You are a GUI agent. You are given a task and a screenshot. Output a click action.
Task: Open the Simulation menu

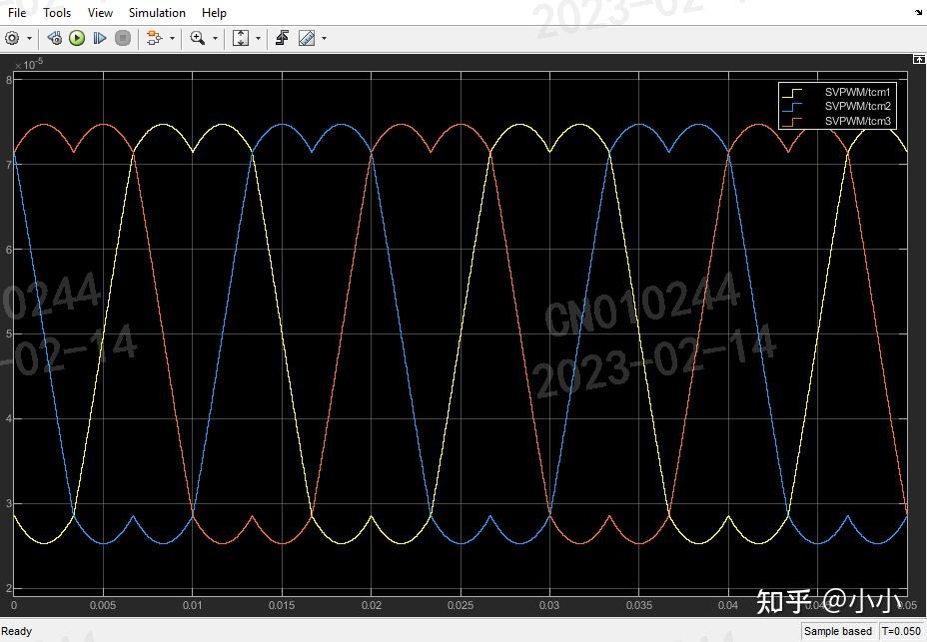click(x=157, y=12)
